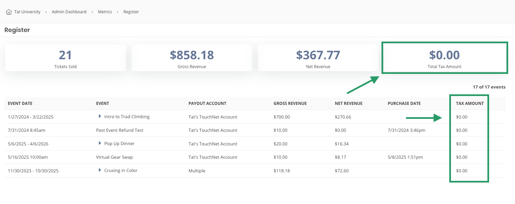Click Tat's TouchNet Account in Pop Up Dinner row

pos(213,144)
